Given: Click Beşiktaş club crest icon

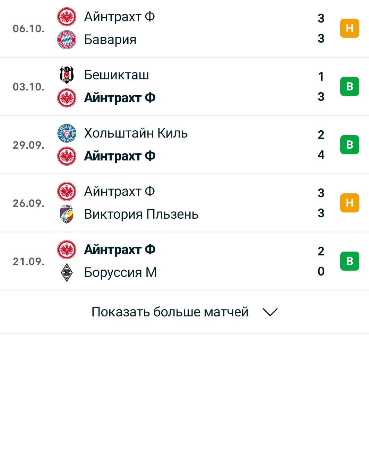Looking at the screenshot, I should [67, 75].
